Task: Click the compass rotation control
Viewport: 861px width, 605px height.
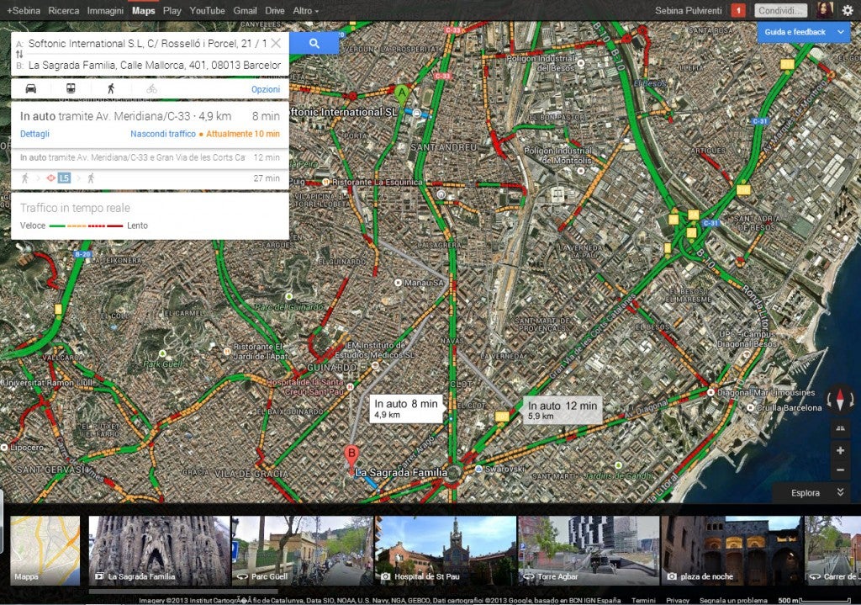Action: pos(840,397)
